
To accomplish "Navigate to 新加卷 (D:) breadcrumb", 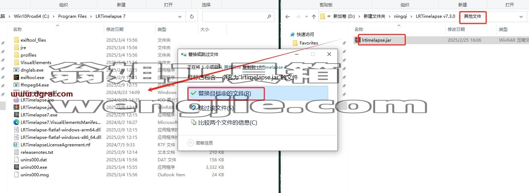I will [345, 16].
